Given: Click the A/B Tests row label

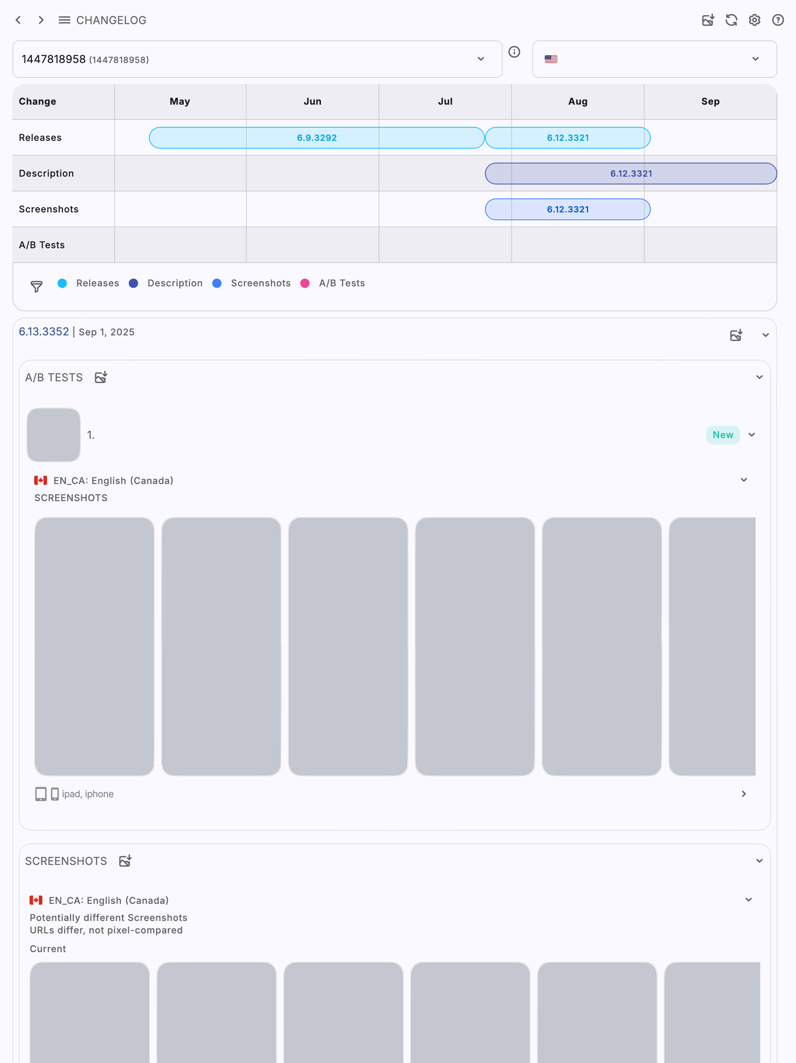Looking at the screenshot, I should click(42, 245).
